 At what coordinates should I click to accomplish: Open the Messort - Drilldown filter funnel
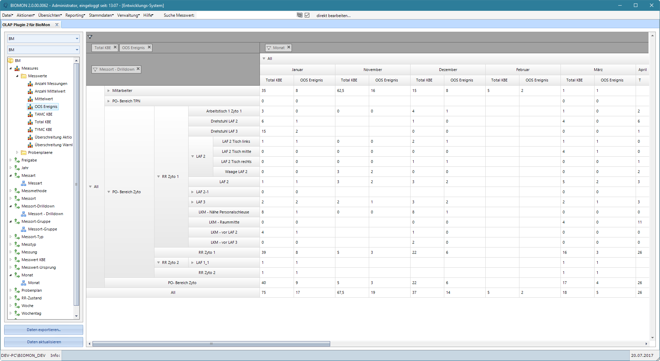point(95,70)
